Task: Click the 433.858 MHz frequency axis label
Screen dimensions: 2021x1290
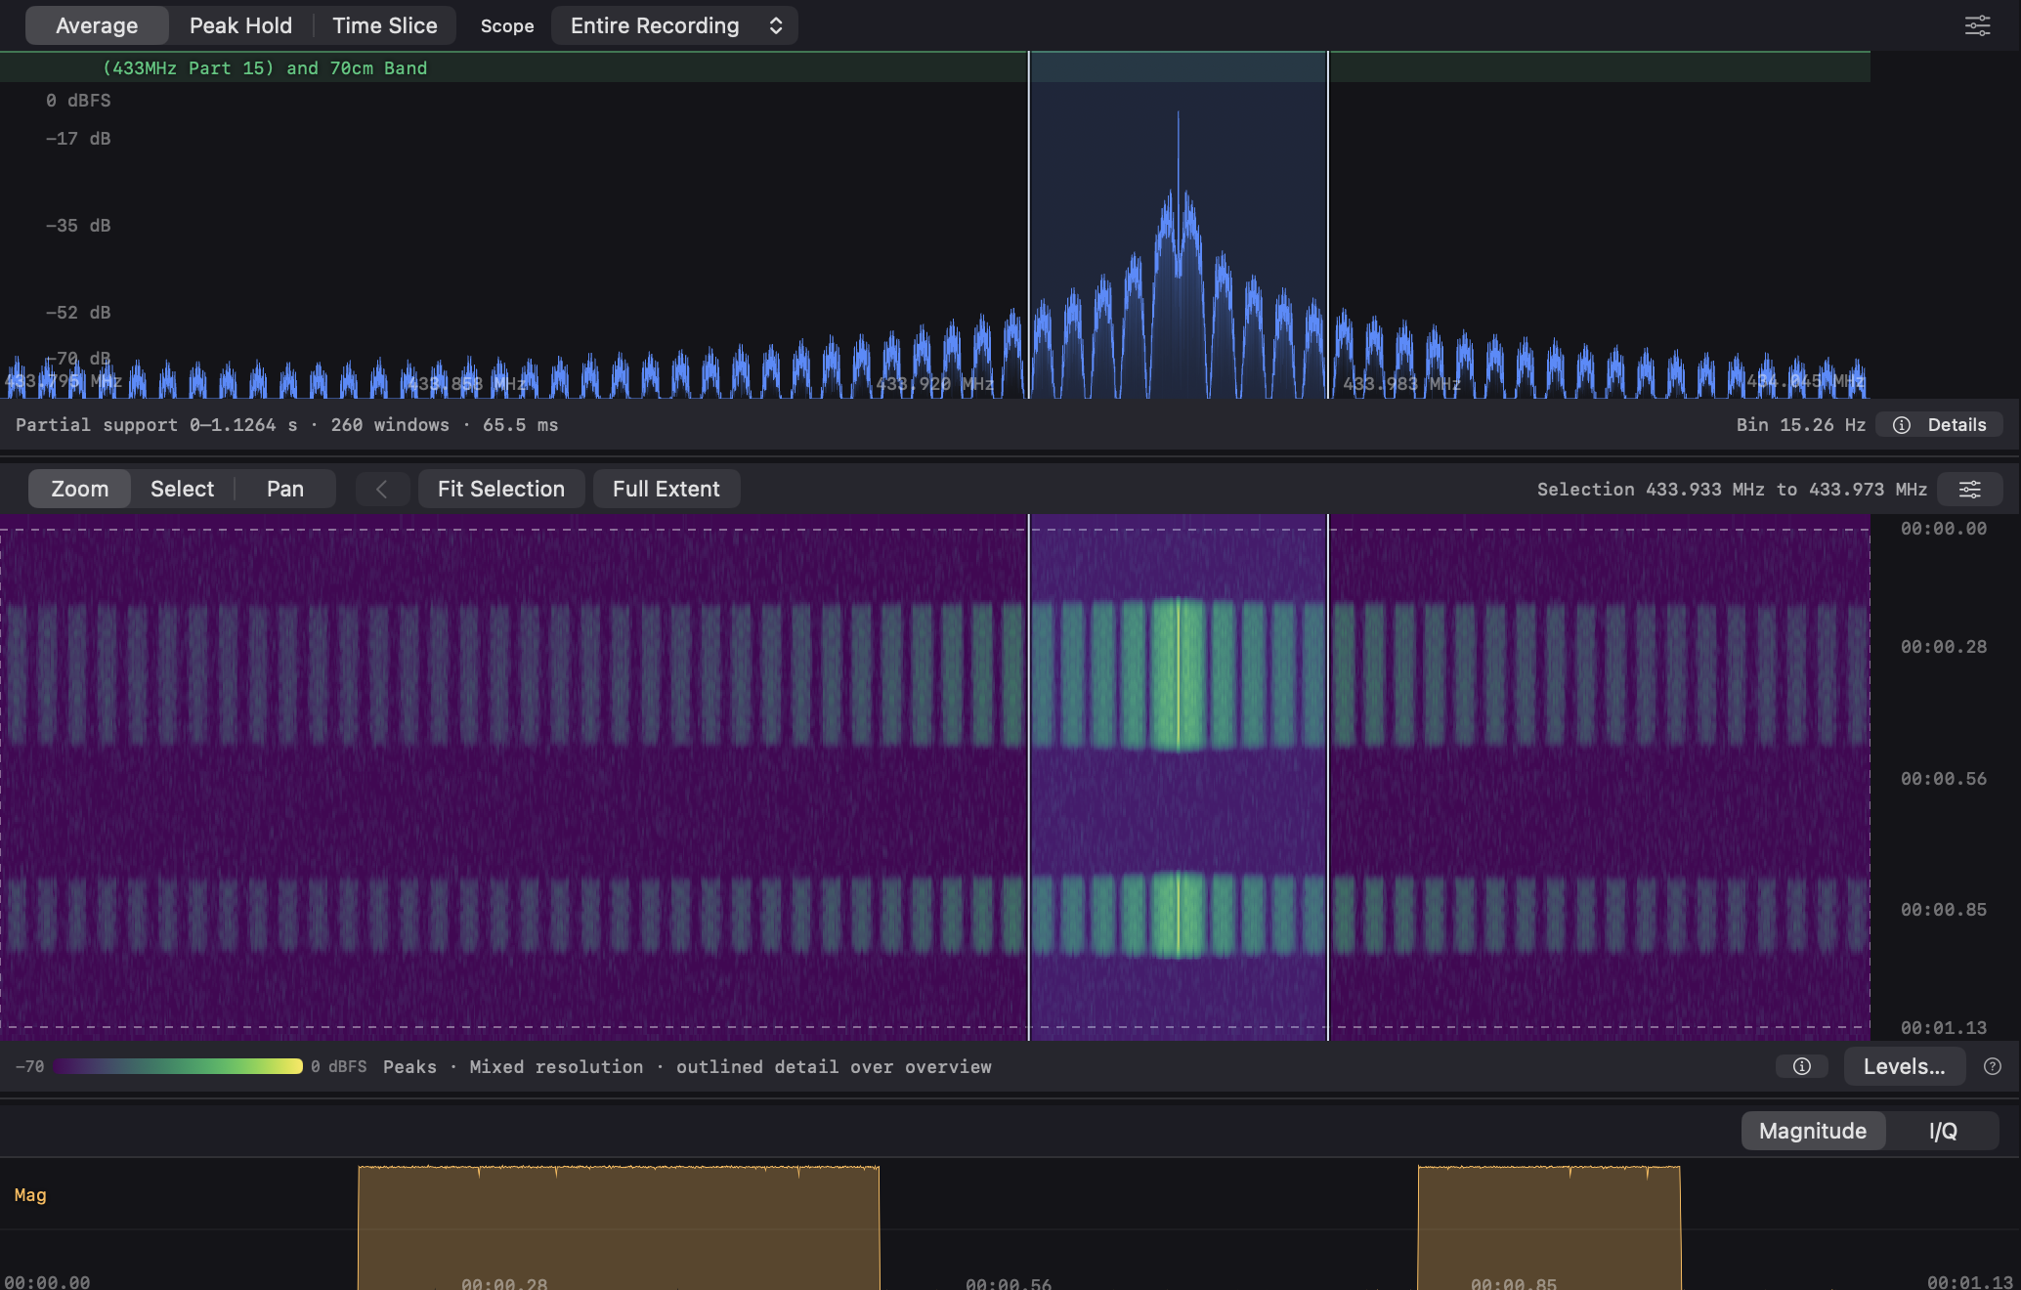Action: (x=467, y=384)
